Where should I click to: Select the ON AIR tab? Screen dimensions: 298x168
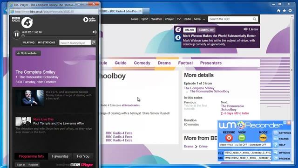coord(190,30)
